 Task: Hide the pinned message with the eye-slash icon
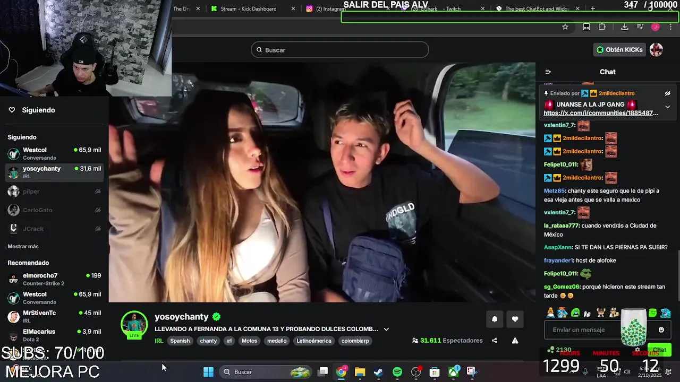pos(668,93)
